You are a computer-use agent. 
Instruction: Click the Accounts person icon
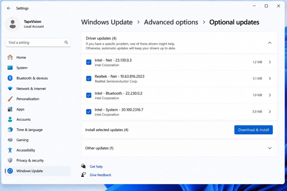[10, 119]
